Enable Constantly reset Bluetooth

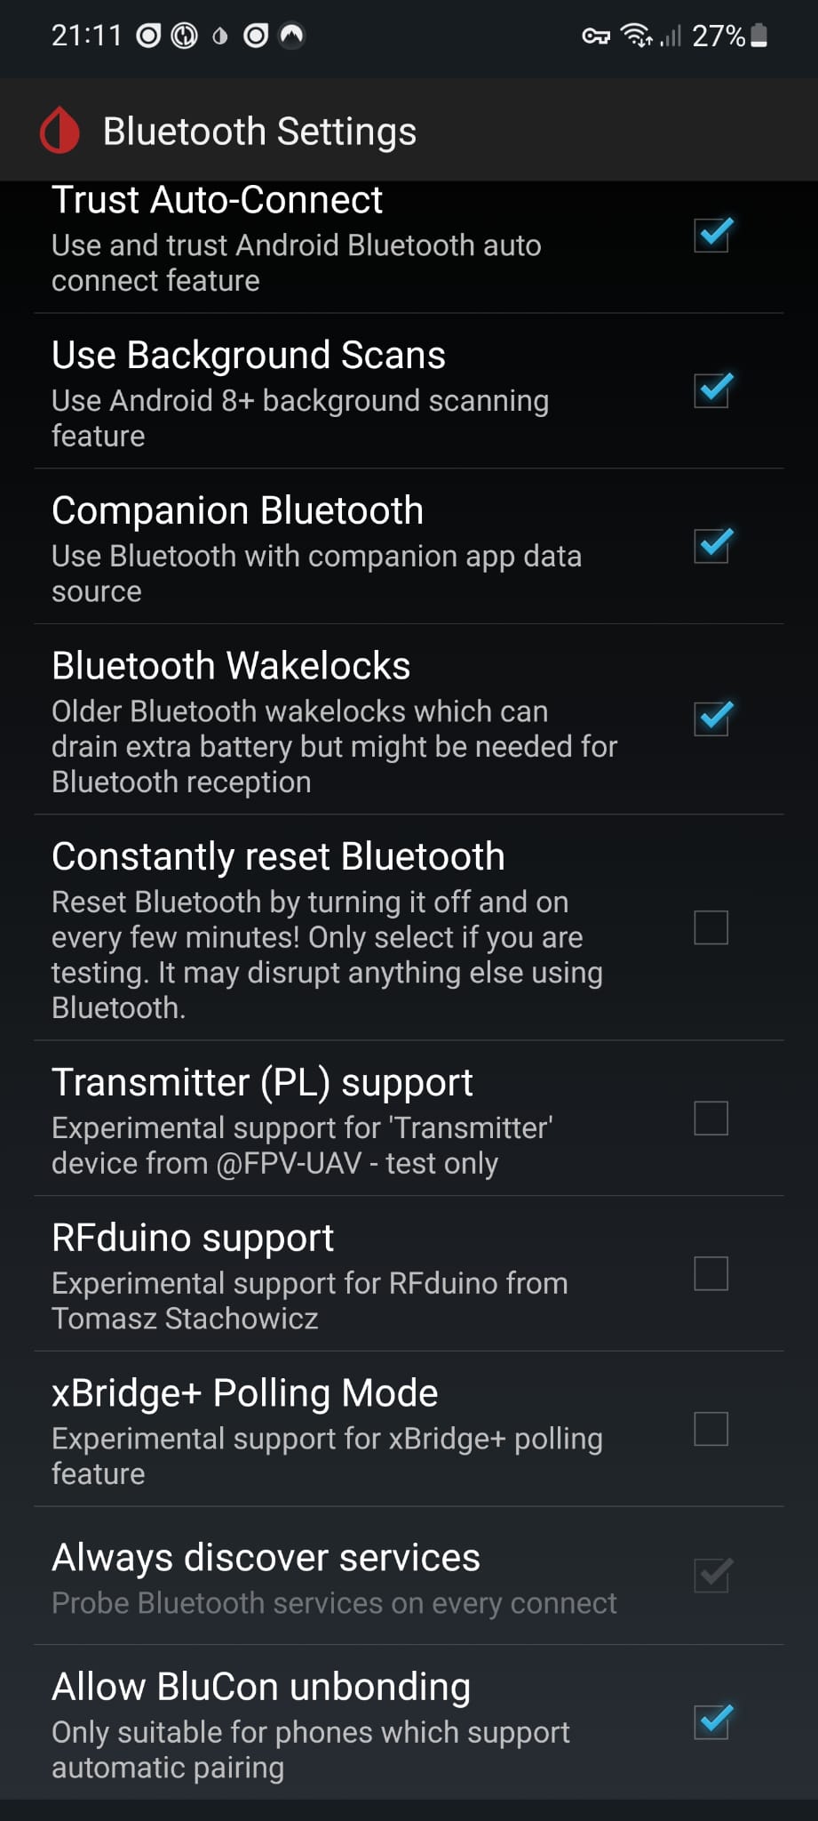[711, 928]
